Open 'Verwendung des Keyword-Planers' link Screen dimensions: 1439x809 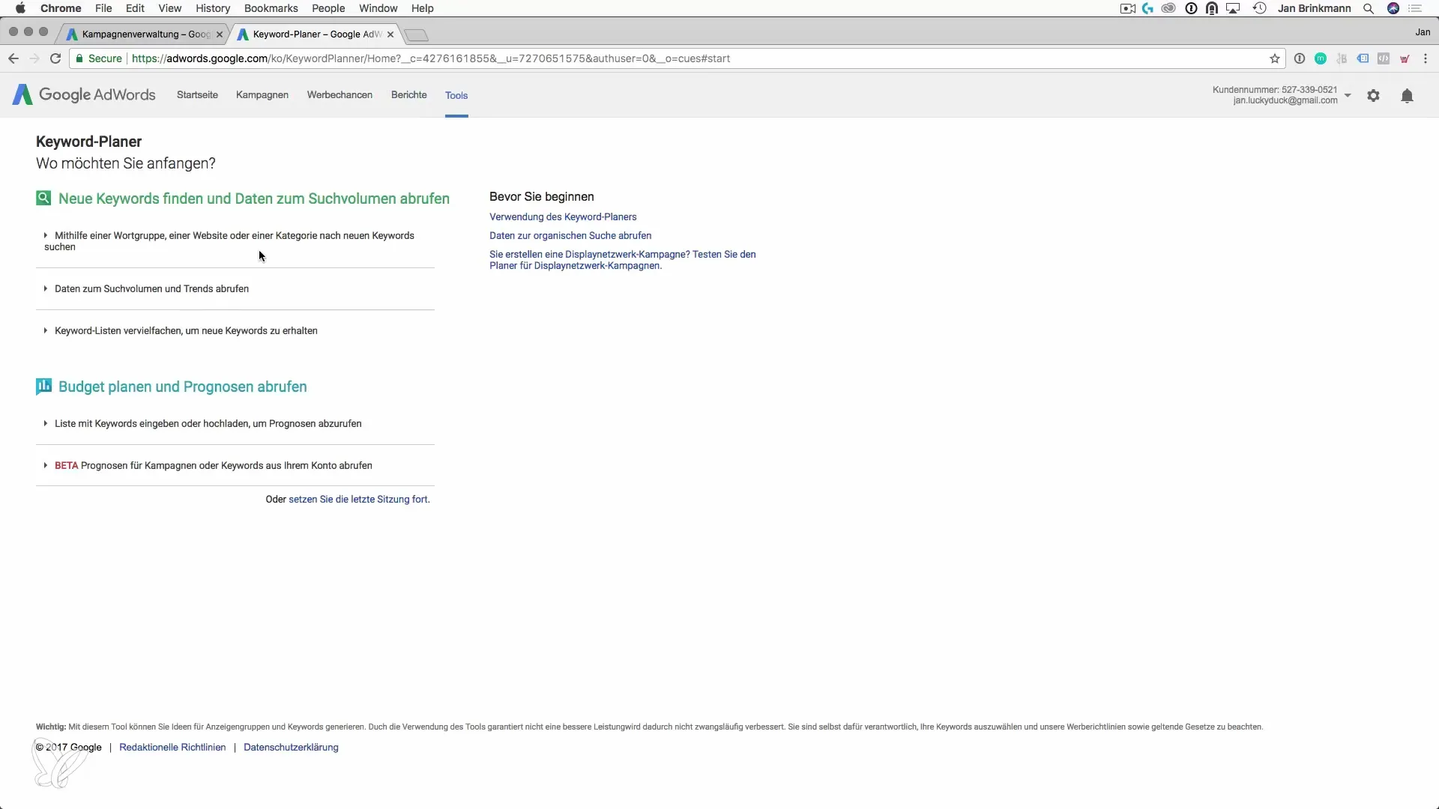(563, 216)
